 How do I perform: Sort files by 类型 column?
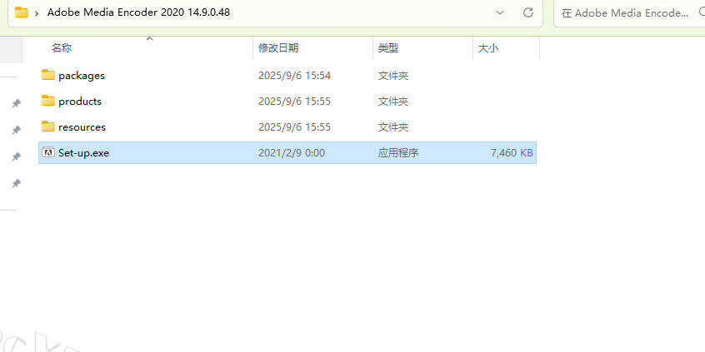click(x=388, y=48)
